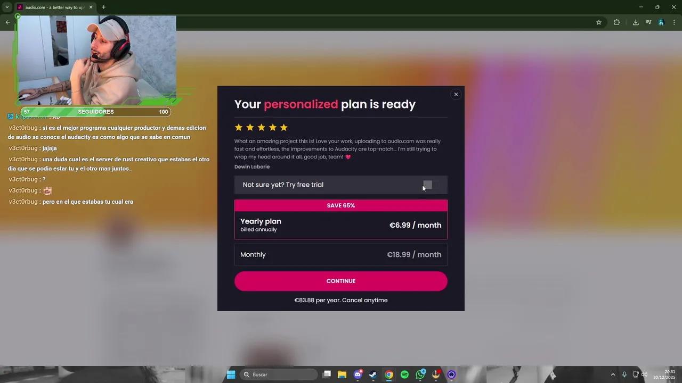The image size is (682, 383).
Task: Open the network icon in system tray
Action: tap(636, 374)
